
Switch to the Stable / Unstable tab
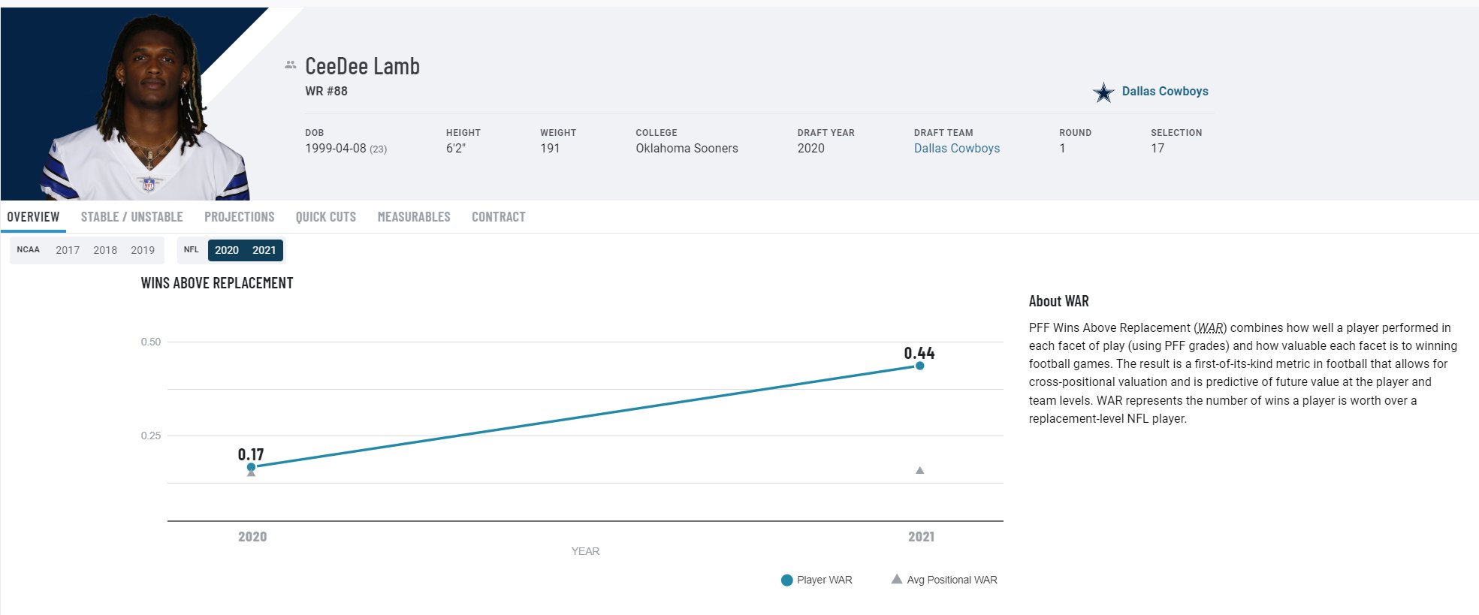pyautogui.click(x=131, y=217)
